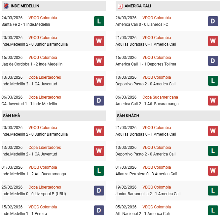Click the INDE.MEDELLIN header title

[25, 6]
